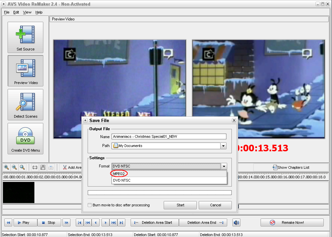The image size is (332, 237).
Task: Set Deletion Area Start
Action: point(155,222)
